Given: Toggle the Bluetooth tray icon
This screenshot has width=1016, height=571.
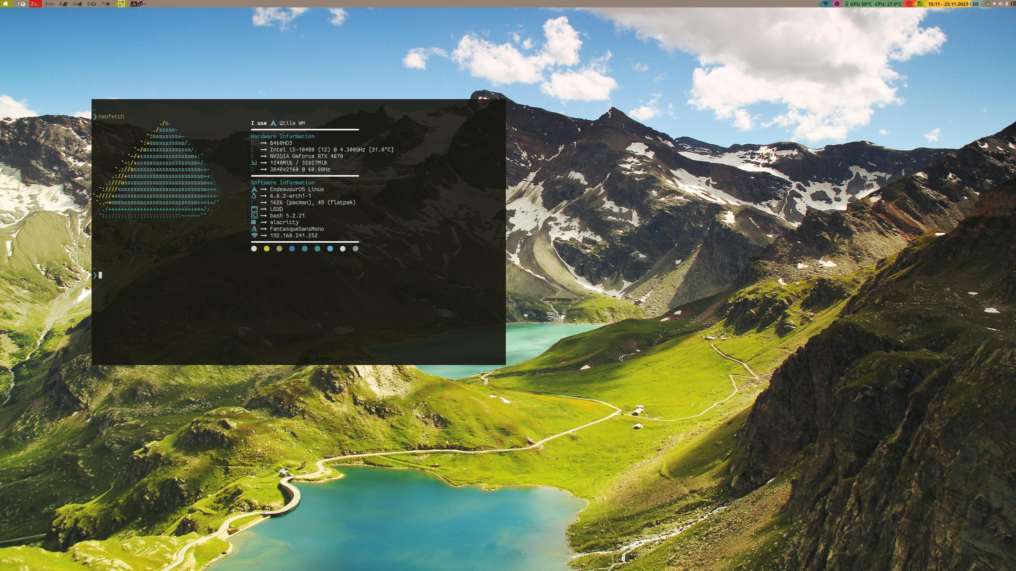Looking at the screenshot, I should click(x=1006, y=4).
